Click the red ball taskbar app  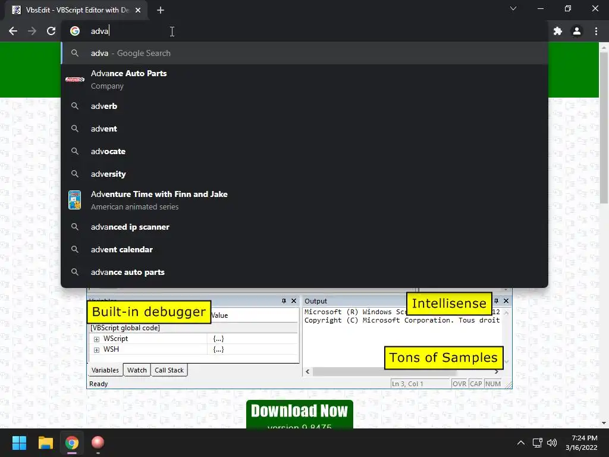pyautogui.click(x=98, y=443)
